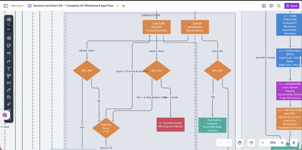Screen dimensions: 302x150
Task: Select the 'ARI ≥ 65?' decision diamond
Action: point(157,70)
